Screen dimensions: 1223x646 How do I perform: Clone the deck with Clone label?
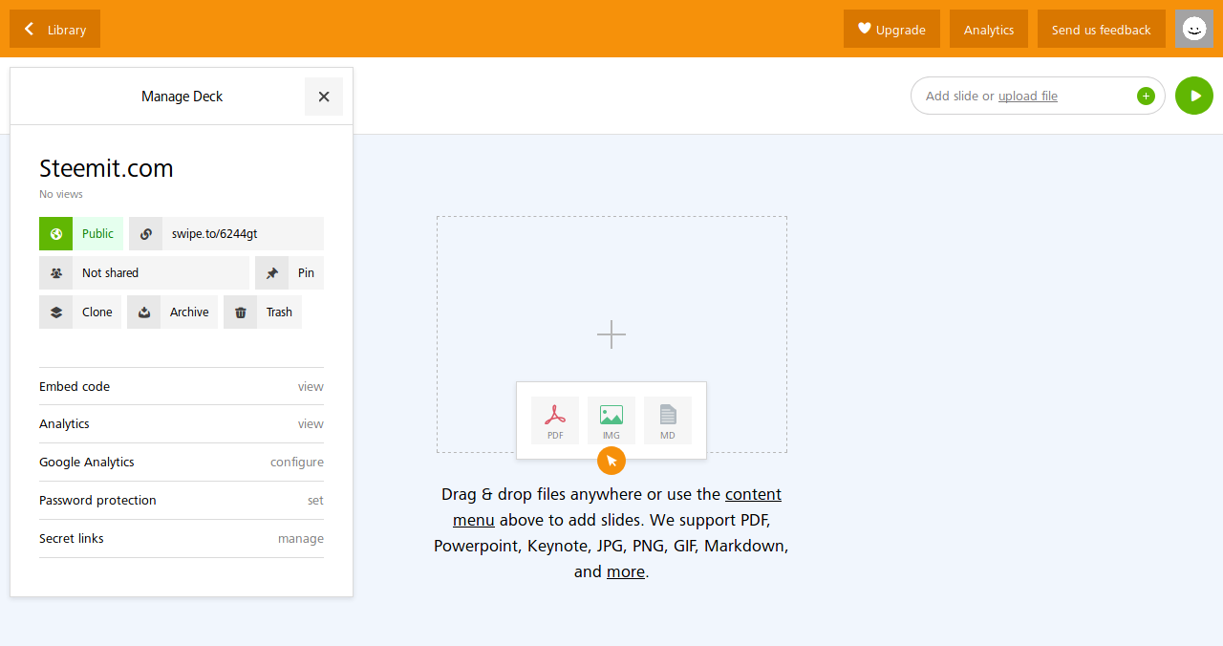click(97, 312)
